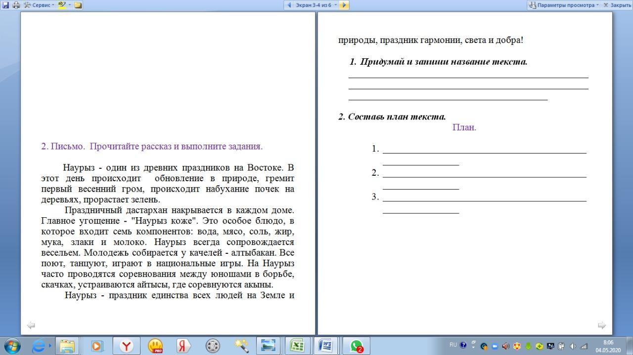Open the yellow smiley PRO app on taskbar
Image resolution: width=633 pixels, height=355 pixels.
(x=155, y=346)
